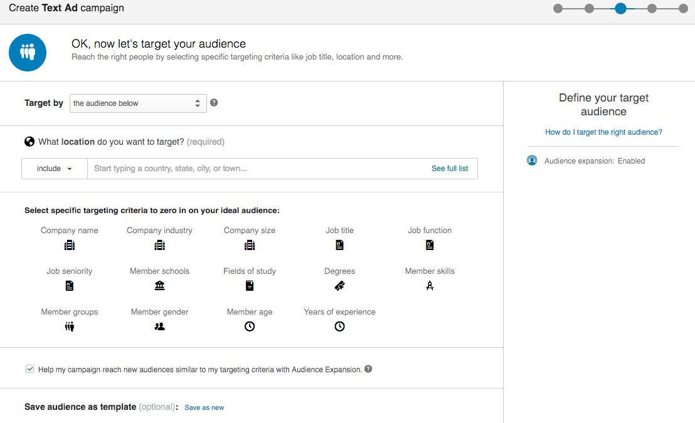Image resolution: width=695 pixels, height=423 pixels.
Task: Save audience template with Save as new
Action: 204,407
